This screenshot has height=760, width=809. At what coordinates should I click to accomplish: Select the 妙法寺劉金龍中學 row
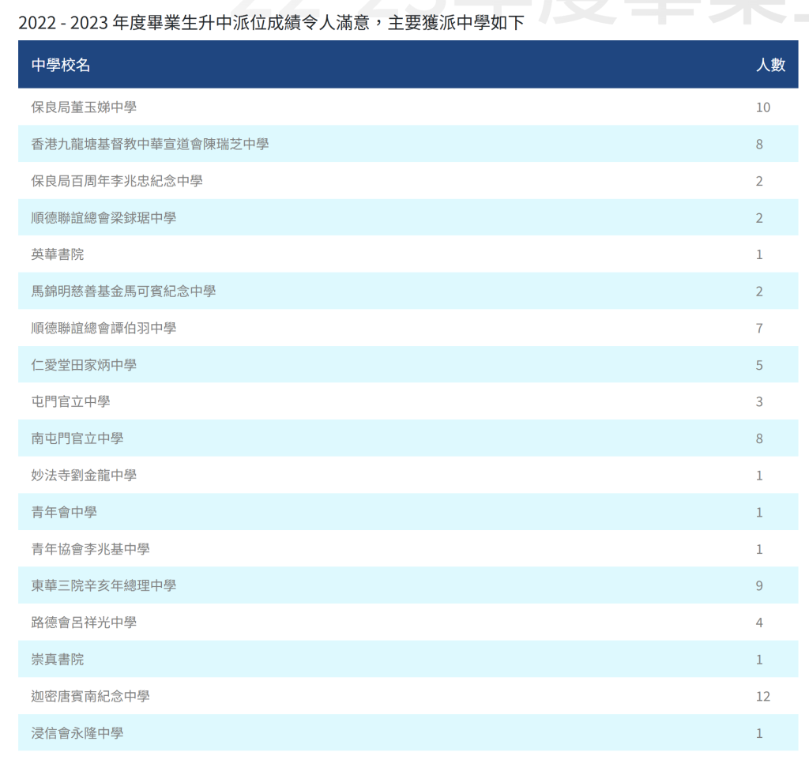[84, 476]
